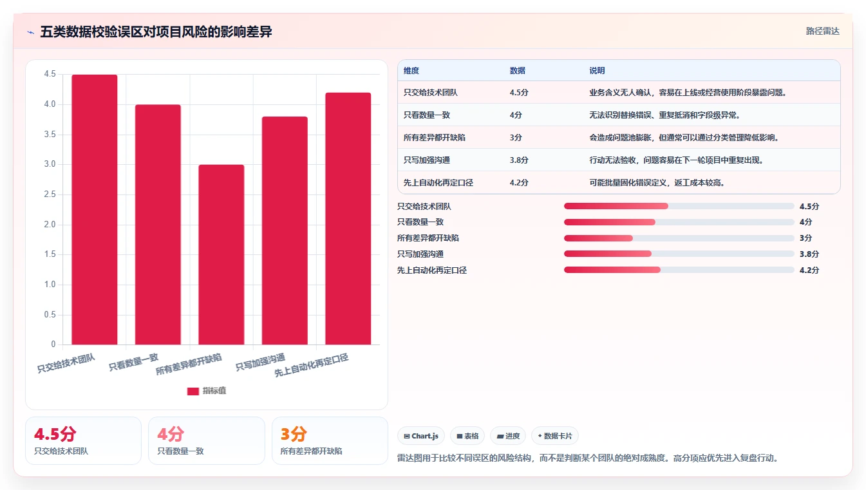Click the table cell 只交给技术团队
Screen dimensions: 866x490
(431, 93)
